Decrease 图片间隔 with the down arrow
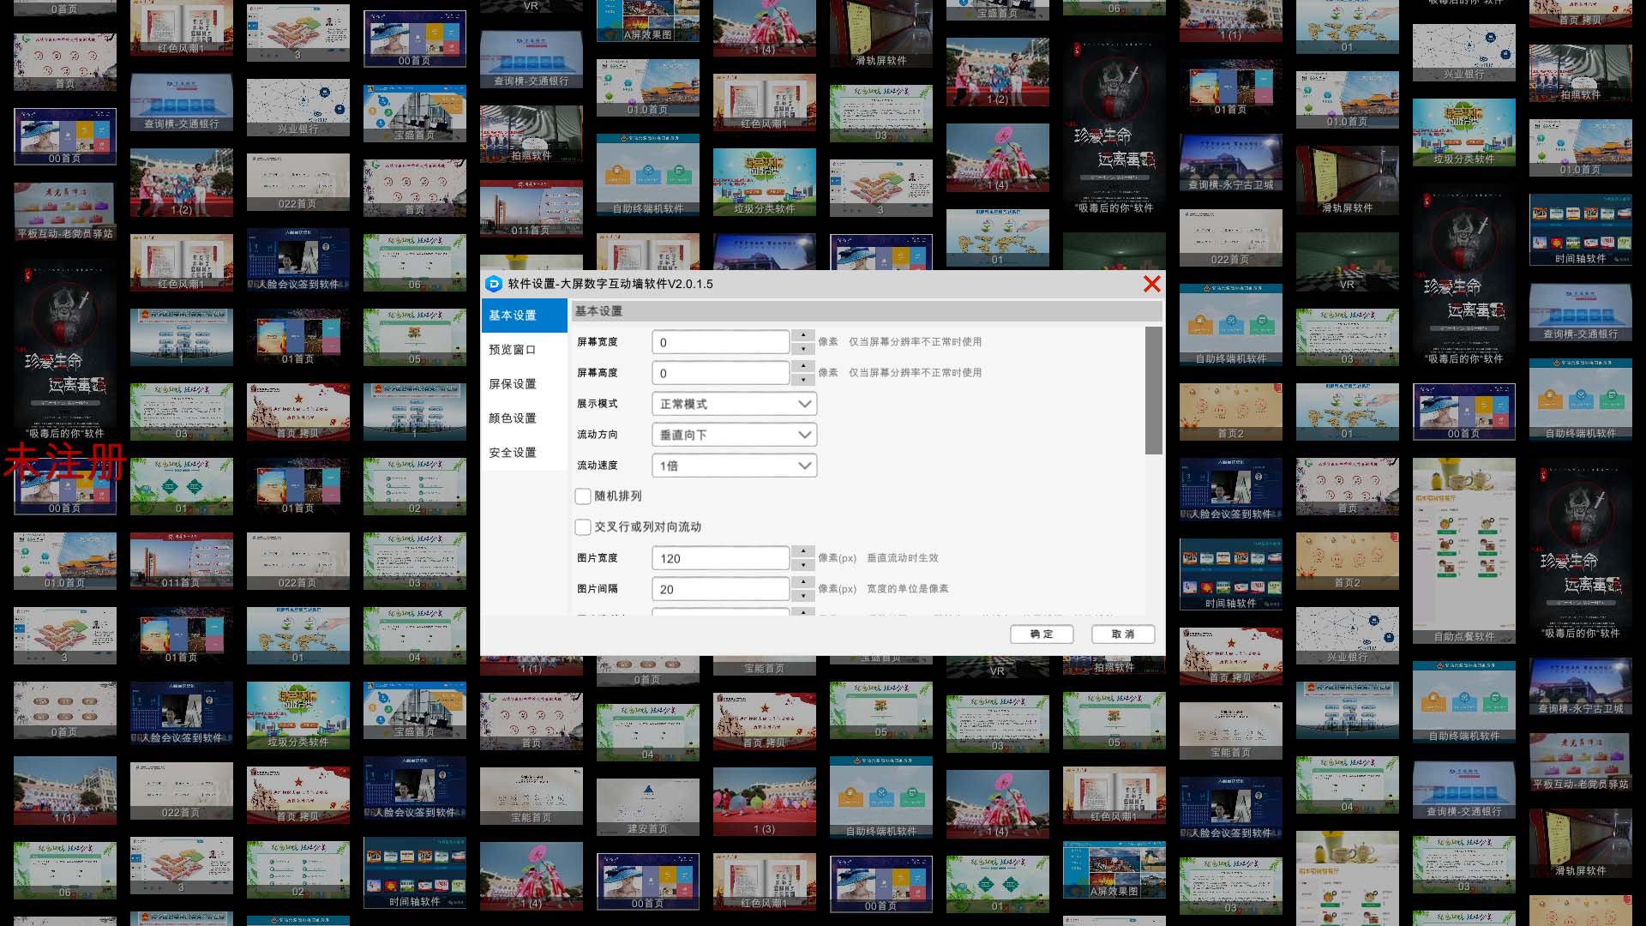This screenshot has width=1646, height=926. [x=803, y=596]
